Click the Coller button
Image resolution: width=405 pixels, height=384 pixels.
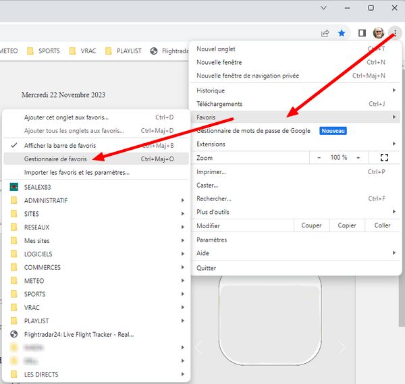tap(383, 225)
